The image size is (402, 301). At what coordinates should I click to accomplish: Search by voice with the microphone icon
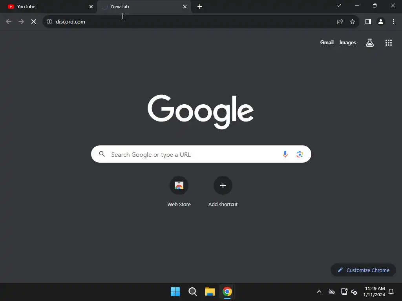(285, 154)
